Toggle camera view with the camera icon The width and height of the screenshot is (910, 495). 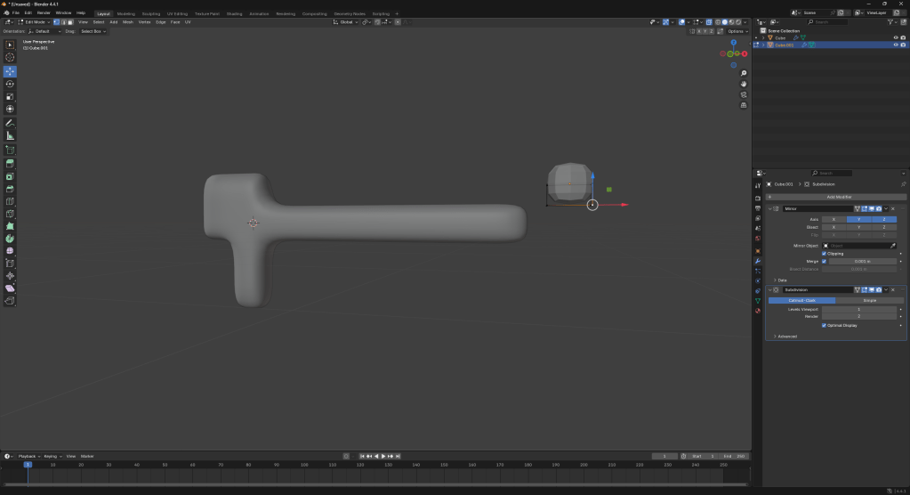pyautogui.click(x=744, y=94)
